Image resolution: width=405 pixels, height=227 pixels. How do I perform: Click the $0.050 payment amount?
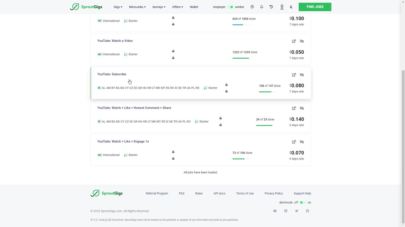296,52
